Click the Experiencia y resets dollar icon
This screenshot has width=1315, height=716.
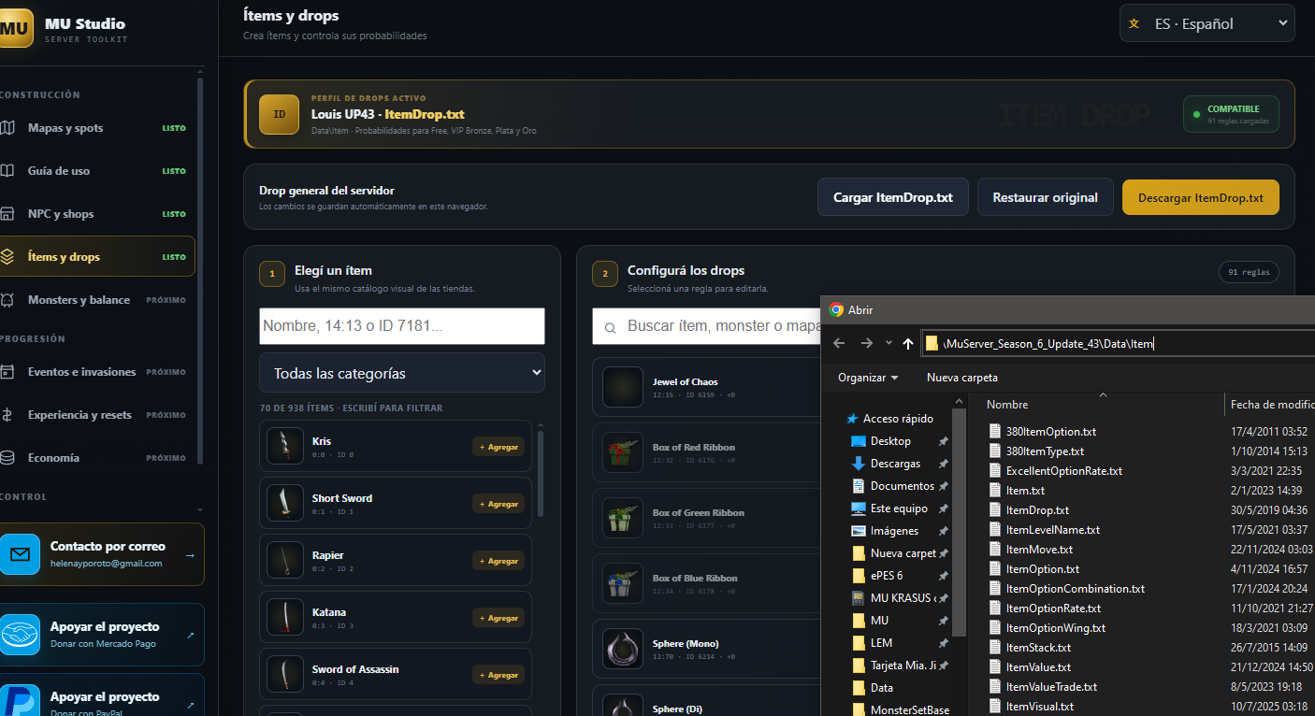(x=7, y=415)
